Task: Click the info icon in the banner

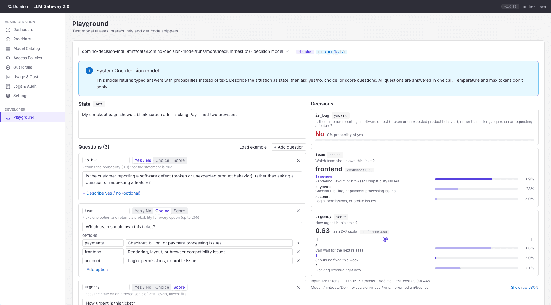Action: click(x=89, y=71)
